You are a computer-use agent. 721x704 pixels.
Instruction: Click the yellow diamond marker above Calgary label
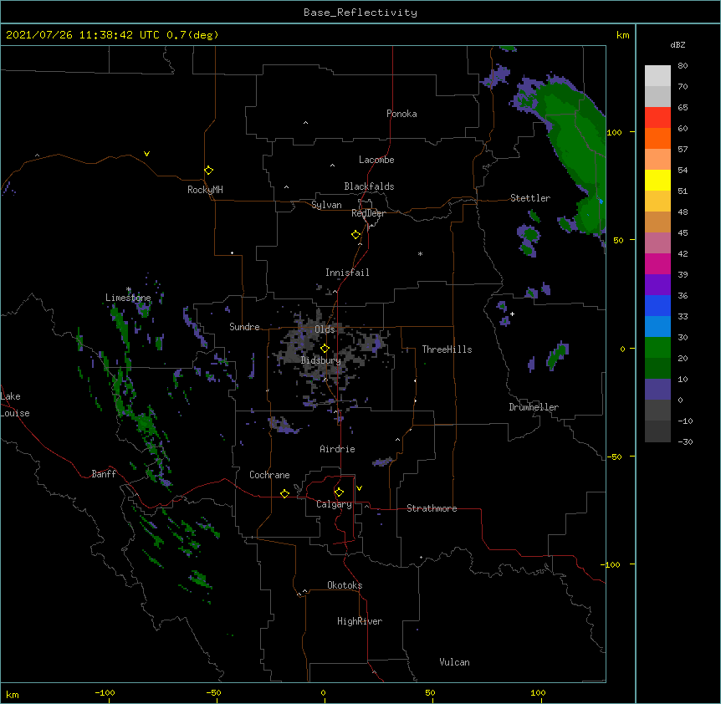click(339, 492)
